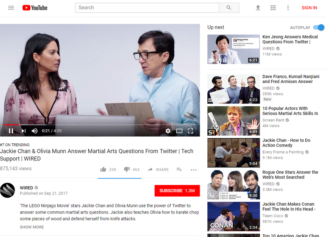Toggle the Autoplay switch
326x237 pixels.
point(318,27)
